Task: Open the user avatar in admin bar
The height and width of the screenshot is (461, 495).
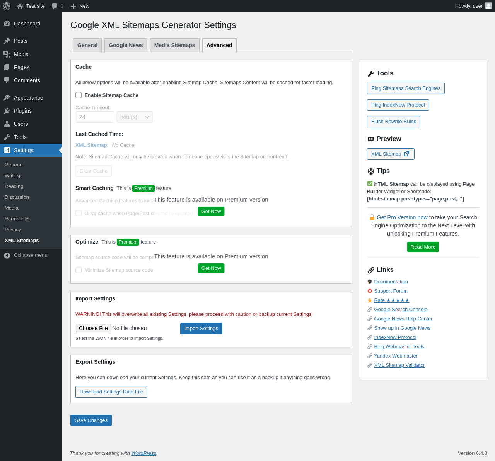Action: click(488, 6)
